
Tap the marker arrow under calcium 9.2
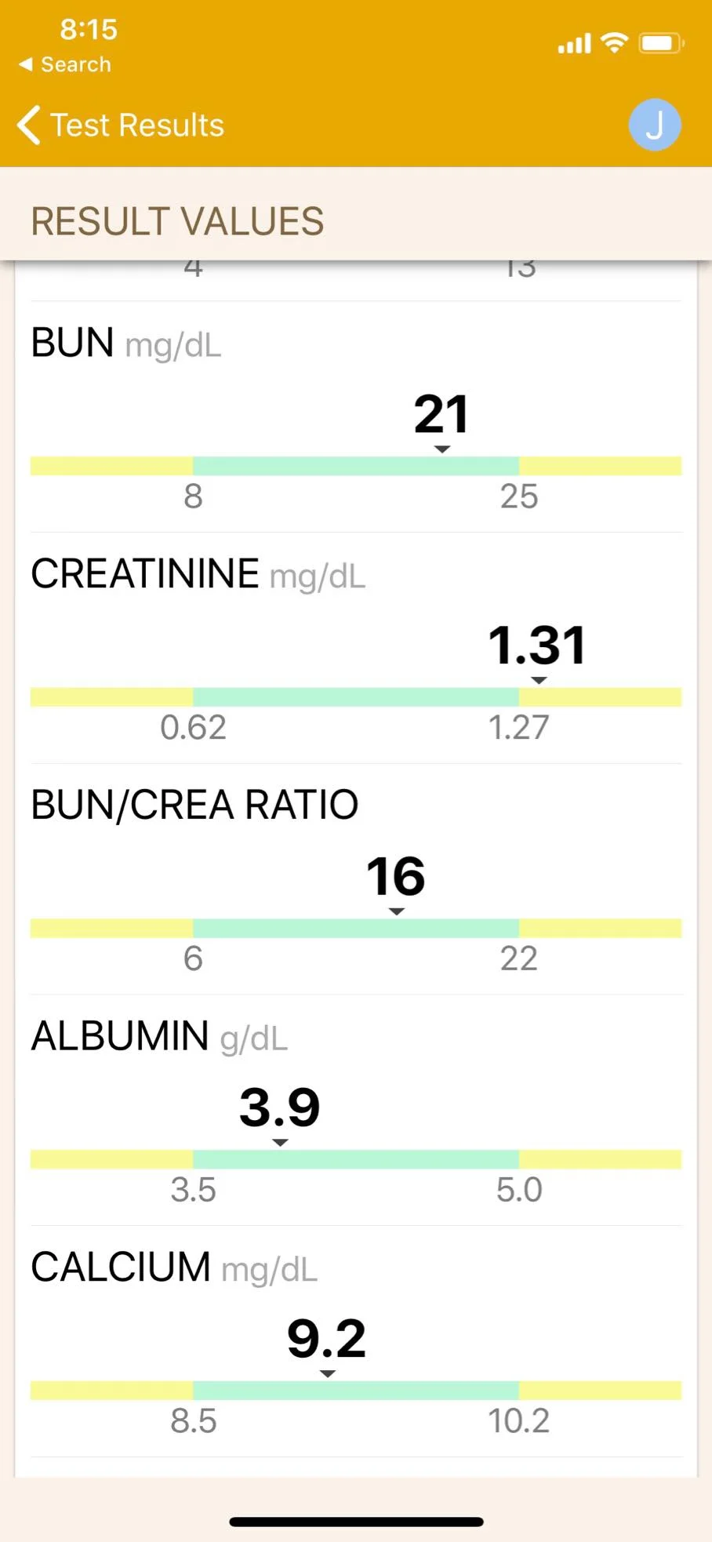click(328, 1374)
